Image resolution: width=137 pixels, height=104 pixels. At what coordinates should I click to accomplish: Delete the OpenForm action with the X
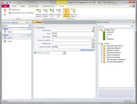click(94, 28)
